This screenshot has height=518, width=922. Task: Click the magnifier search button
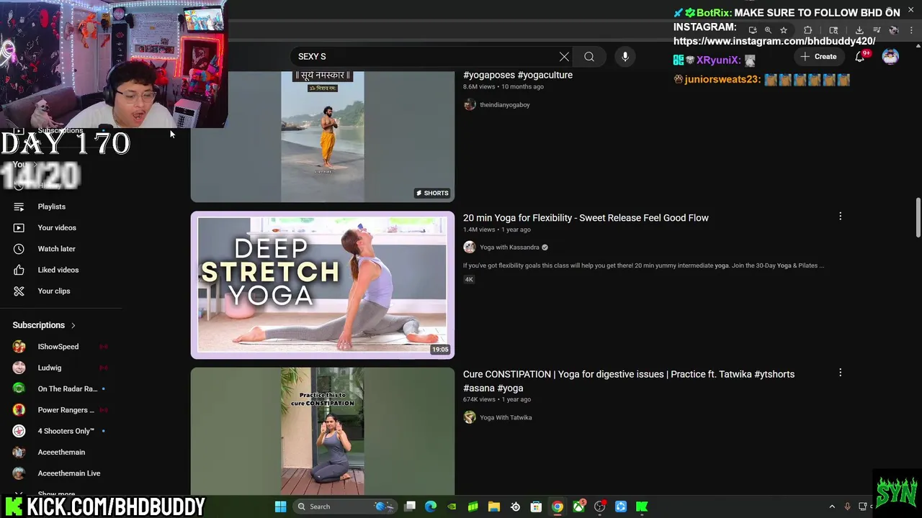[x=589, y=57]
